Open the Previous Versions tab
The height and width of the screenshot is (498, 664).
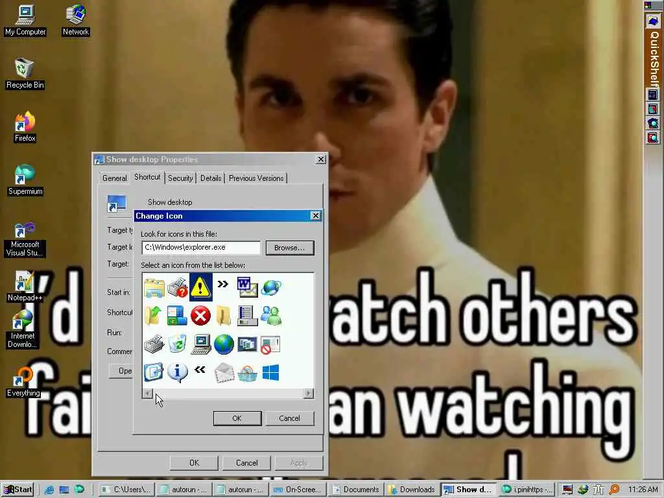click(x=256, y=178)
